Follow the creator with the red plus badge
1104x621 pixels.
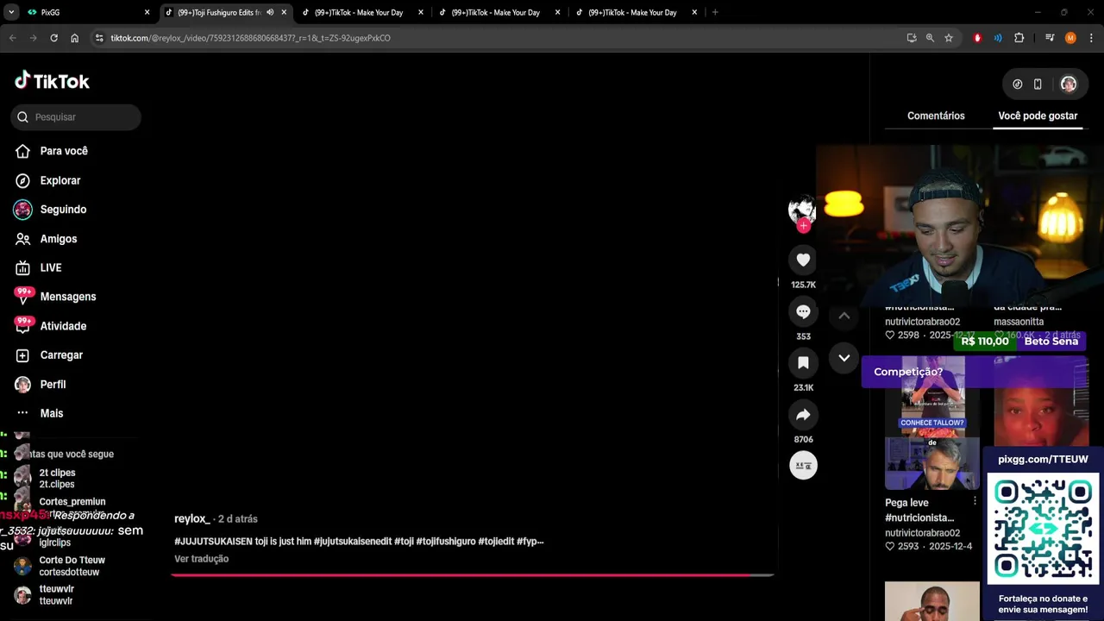803,226
